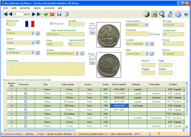
Task: Open the Devise dropdown showing Franc
Action: click(33, 43)
